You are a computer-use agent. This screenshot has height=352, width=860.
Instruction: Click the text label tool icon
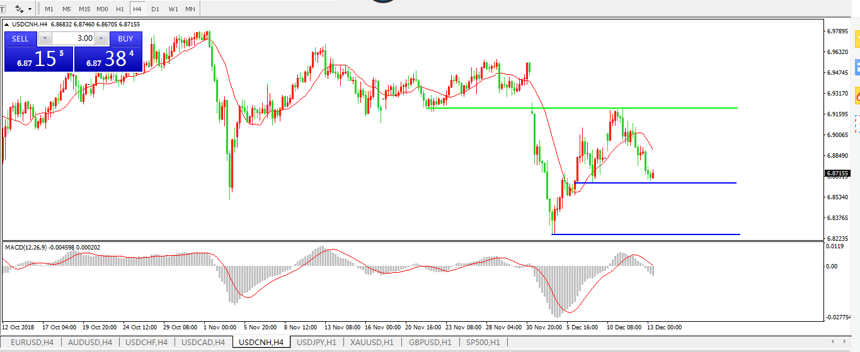click(2, 9)
